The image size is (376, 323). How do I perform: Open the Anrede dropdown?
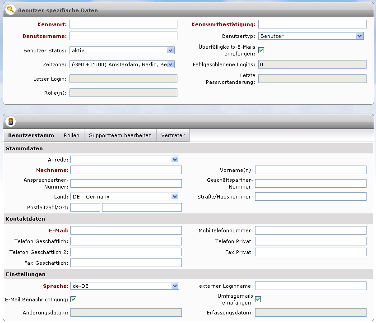[x=125, y=160]
